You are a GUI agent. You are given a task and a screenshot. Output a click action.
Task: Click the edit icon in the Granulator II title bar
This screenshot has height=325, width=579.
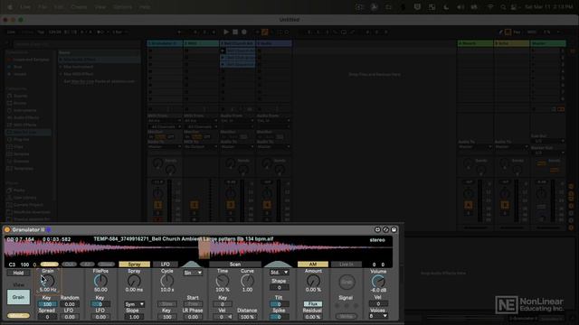point(385,229)
